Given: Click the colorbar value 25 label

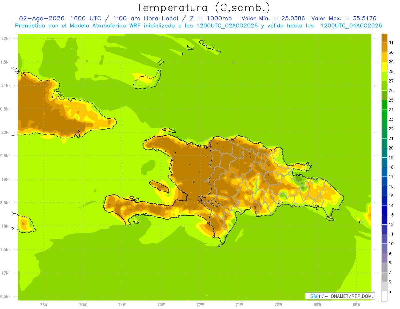Looking at the screenshot, I should 391,100.
